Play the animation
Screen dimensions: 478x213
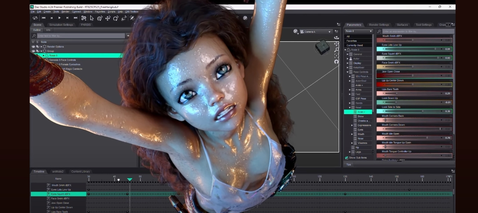[59, 18]
